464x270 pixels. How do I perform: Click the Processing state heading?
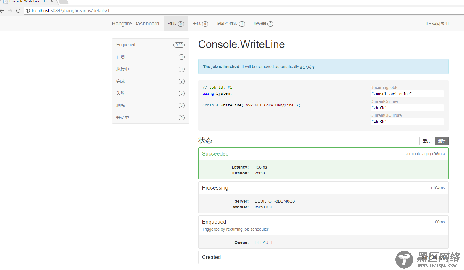pos(215,188)
